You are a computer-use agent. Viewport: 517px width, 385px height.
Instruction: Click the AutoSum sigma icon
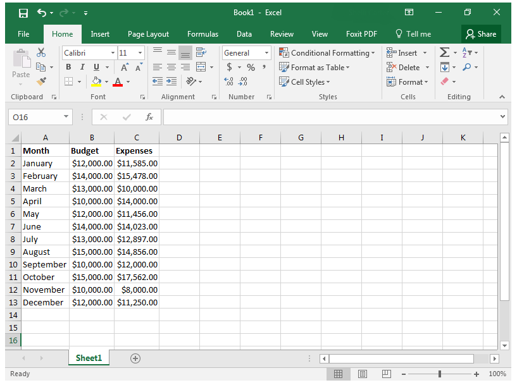[444, 53]
